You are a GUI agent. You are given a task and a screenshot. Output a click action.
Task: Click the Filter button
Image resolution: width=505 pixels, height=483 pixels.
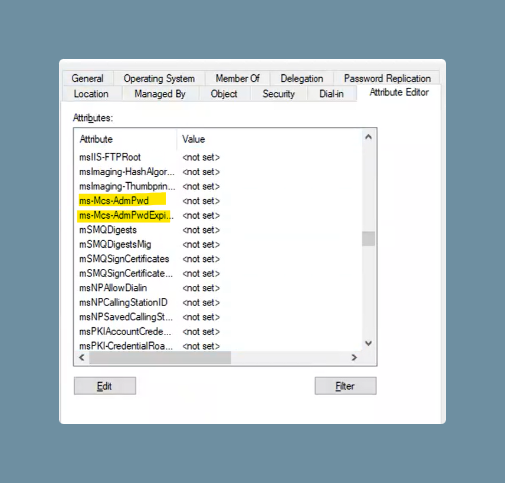(x=345, y=386)
